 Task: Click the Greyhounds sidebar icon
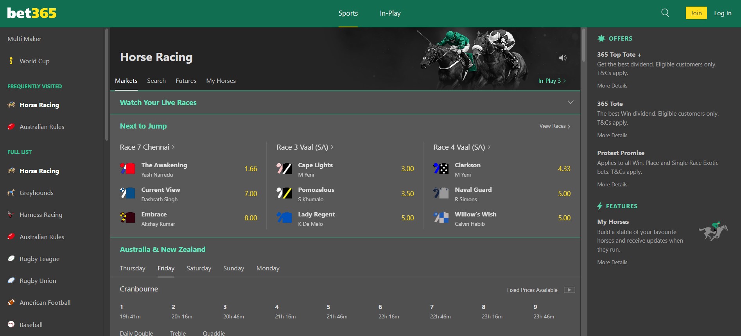tap(11, 193)
